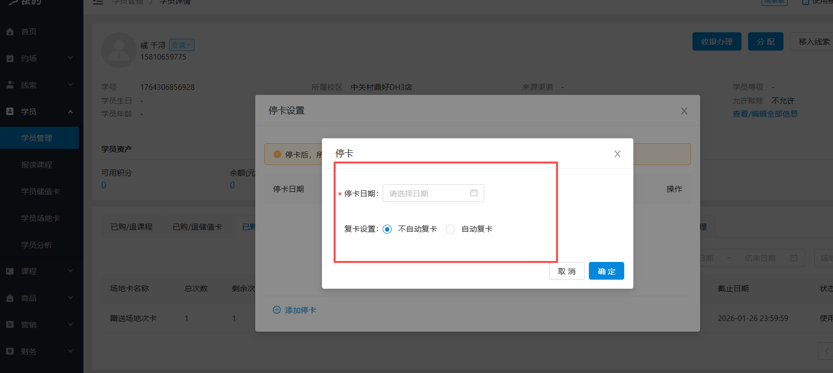Viewport: 833px width, 373px height.
Task: Click the 截止日期 column header
Action: (733, 289)
